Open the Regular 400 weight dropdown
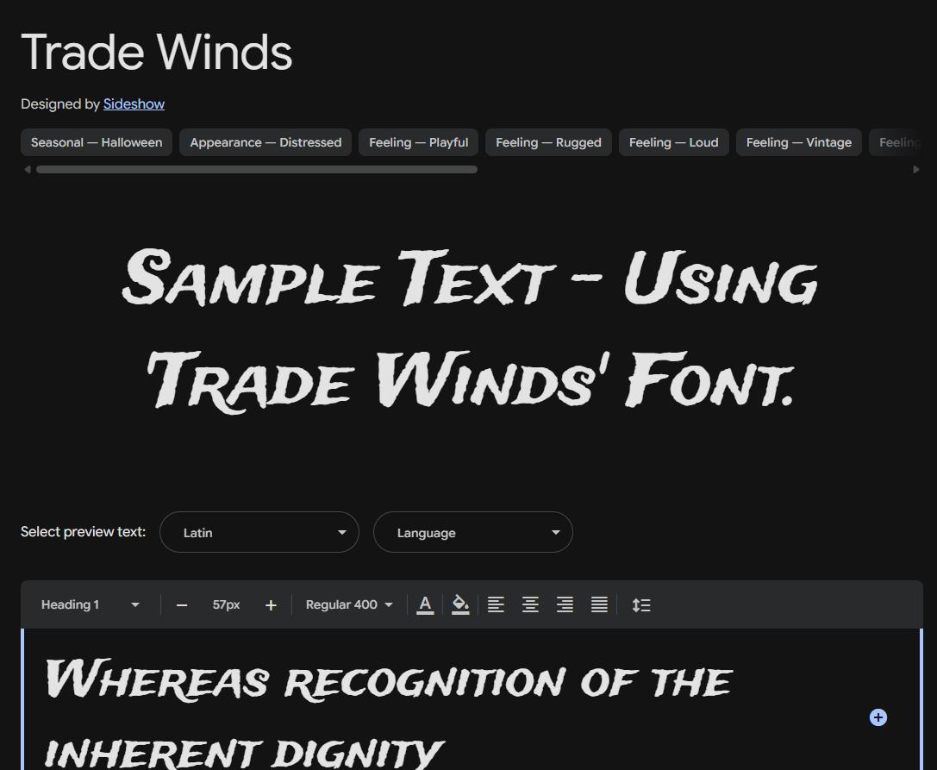Viewport: 937px width, 770px height. (x=350, y=604)
